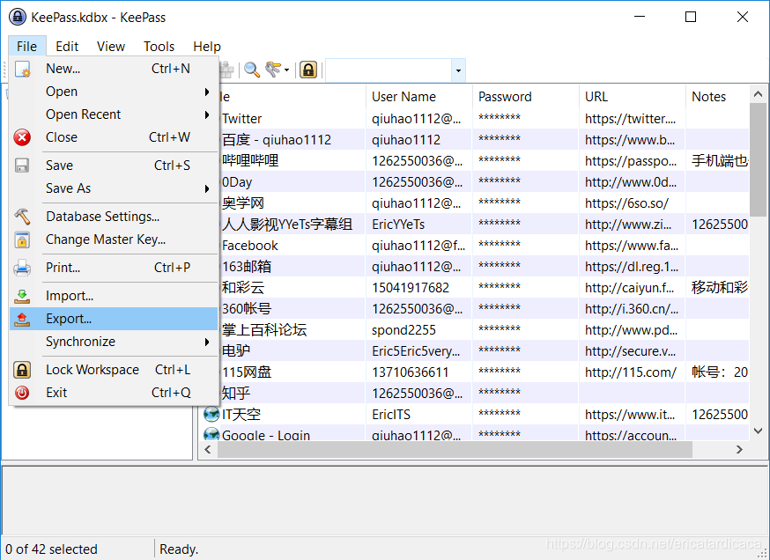Select the 0Day entry row

[484, 181]
